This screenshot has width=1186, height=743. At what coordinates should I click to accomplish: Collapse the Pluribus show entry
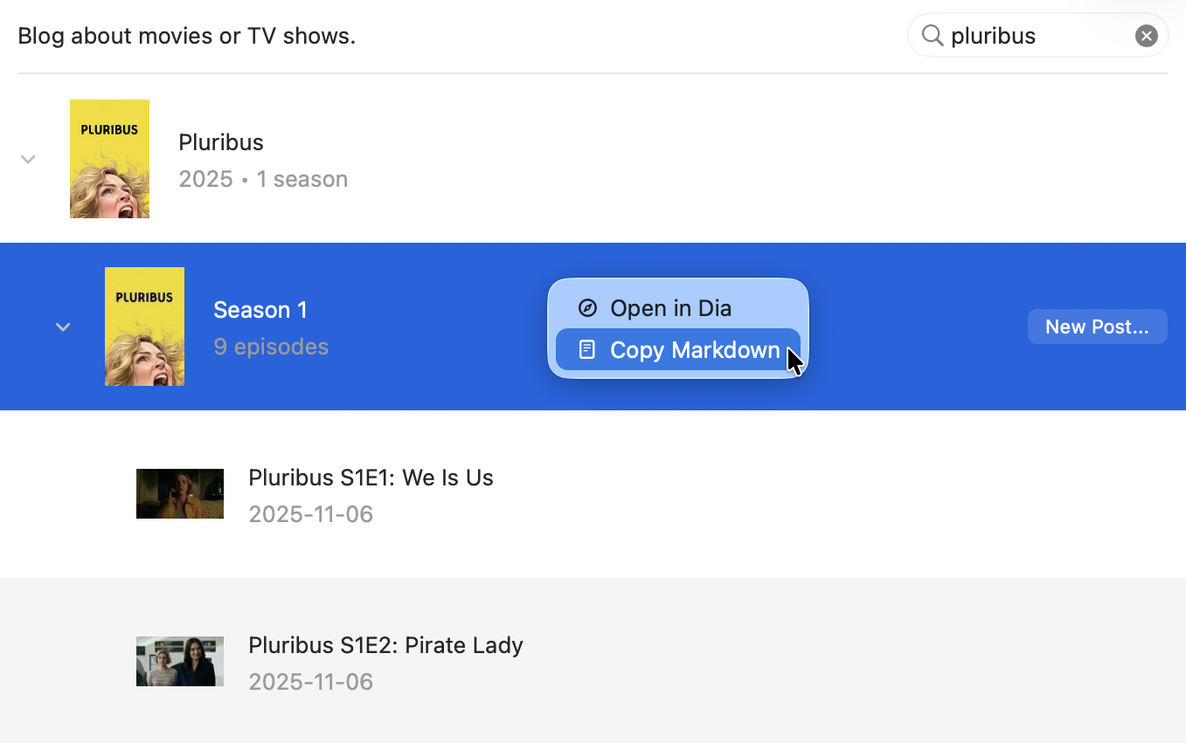pyautogui.click(x=27, y=158)
